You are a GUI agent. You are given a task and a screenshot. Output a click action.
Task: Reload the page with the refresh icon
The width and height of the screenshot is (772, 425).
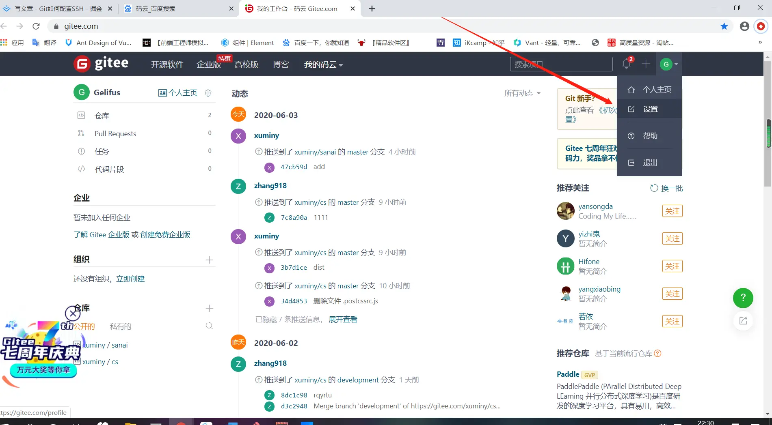(x=36, y=26)
